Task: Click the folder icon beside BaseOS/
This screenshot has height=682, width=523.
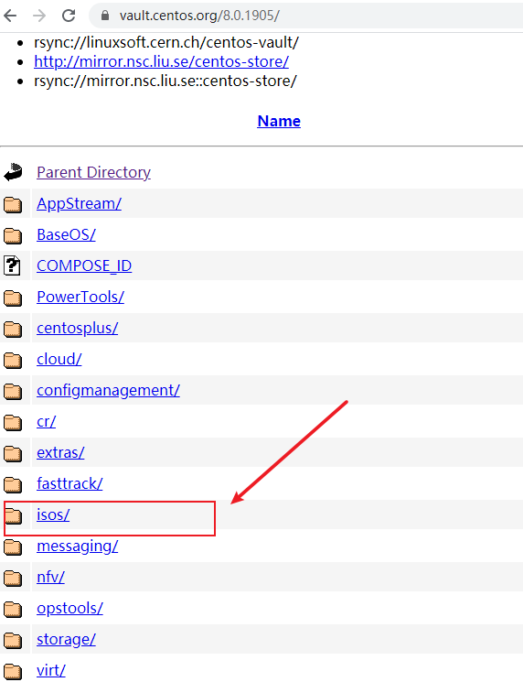Action: pyautogui.click(x=13, y=235)
